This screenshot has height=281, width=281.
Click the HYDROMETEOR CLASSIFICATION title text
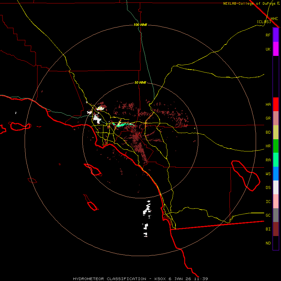[x=110, y=279]
